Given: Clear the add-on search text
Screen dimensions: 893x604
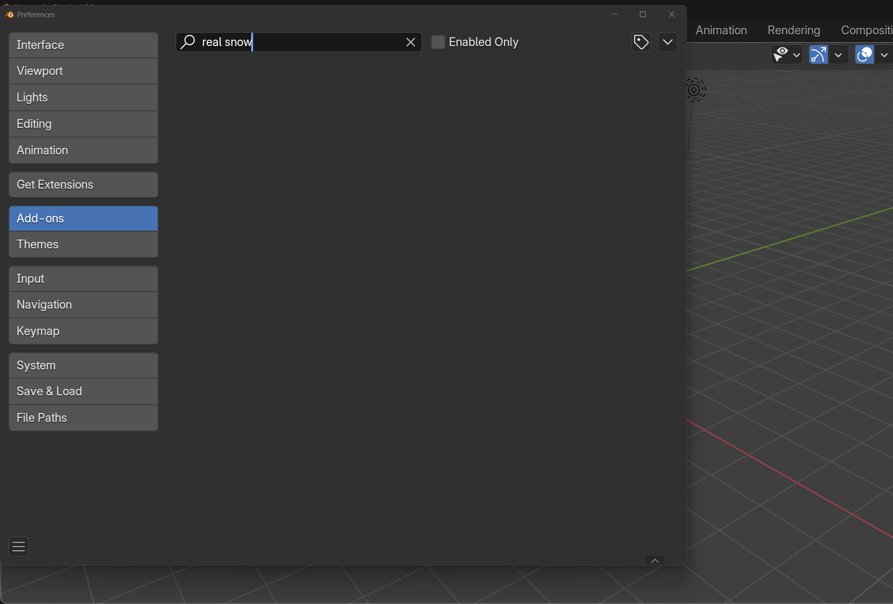Looking at the screenshot, I should (410, 43).
